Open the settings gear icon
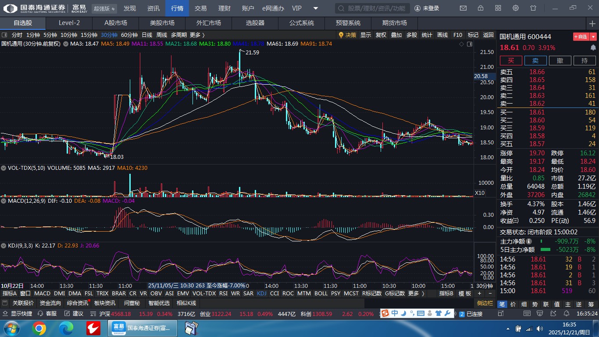 pyautogui.click(x=516, y=8)
